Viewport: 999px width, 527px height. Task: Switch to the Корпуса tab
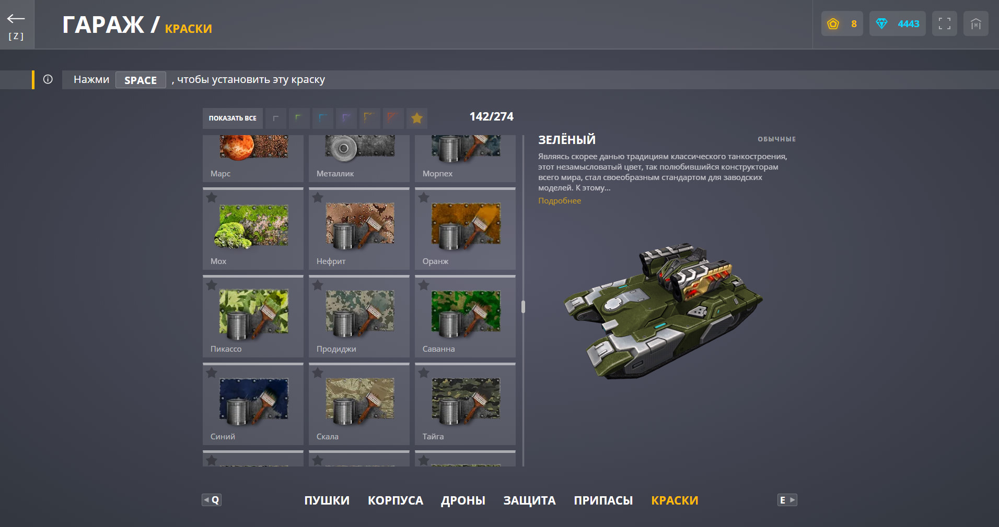pyautogui.click(x=396, y=500)
